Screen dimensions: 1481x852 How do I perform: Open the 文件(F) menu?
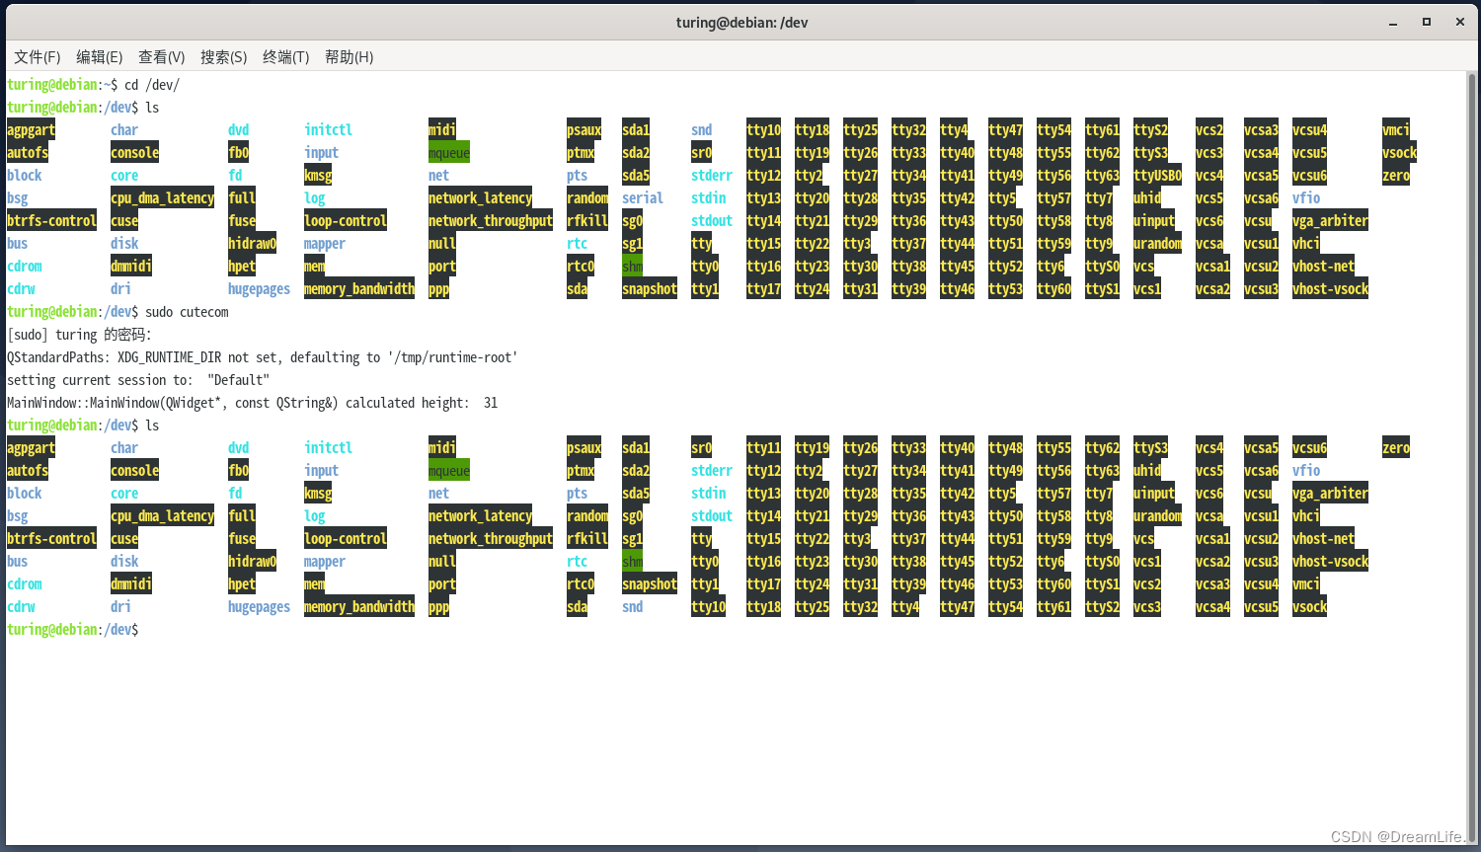[38, 57]
